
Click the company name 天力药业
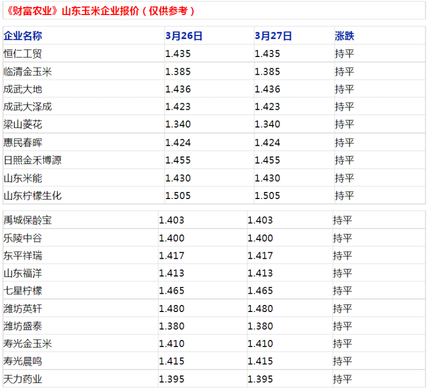(x=23, y=379)
